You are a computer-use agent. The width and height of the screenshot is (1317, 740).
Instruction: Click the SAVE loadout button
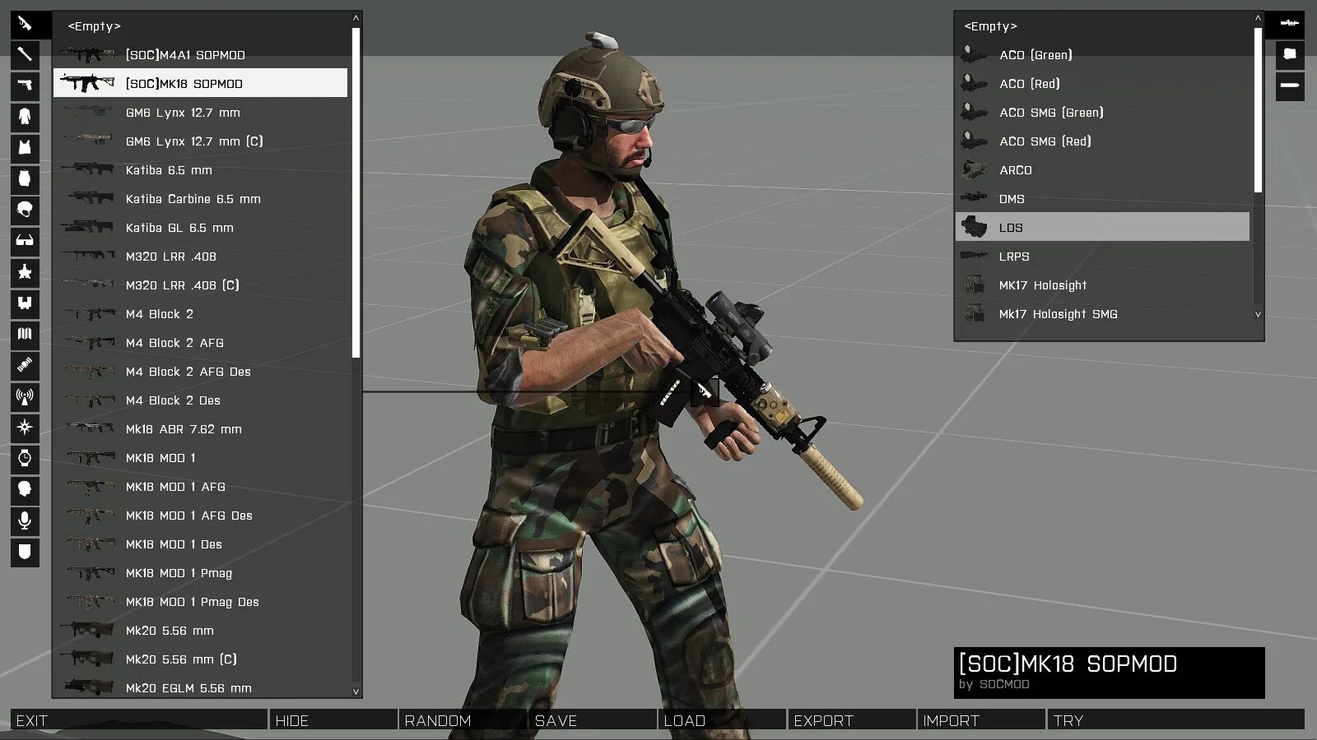click(593, 719)
